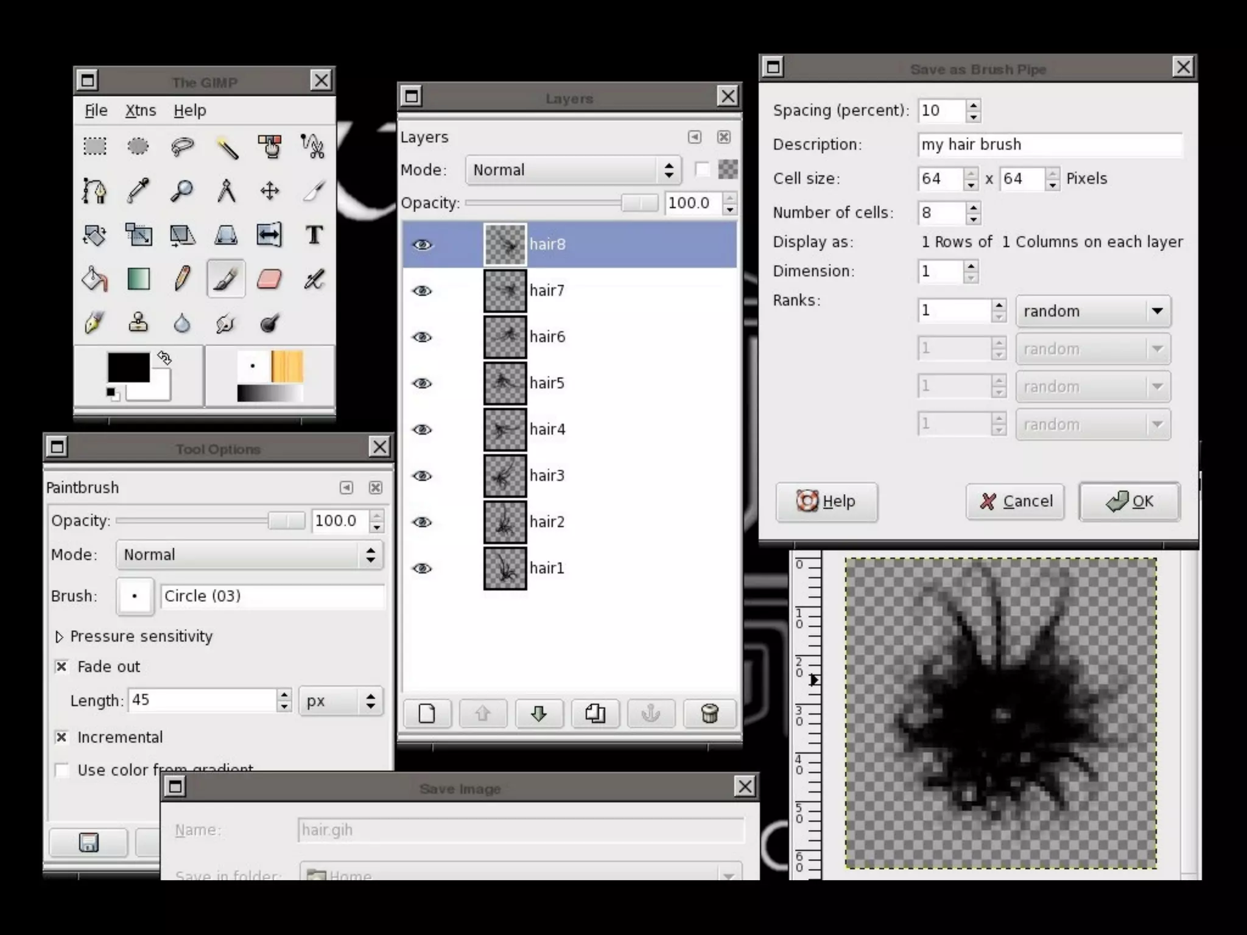Open the File menu in toolbox

click(x=96, y=110)
